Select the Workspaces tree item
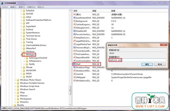The image size is (170, 111). 26,99
